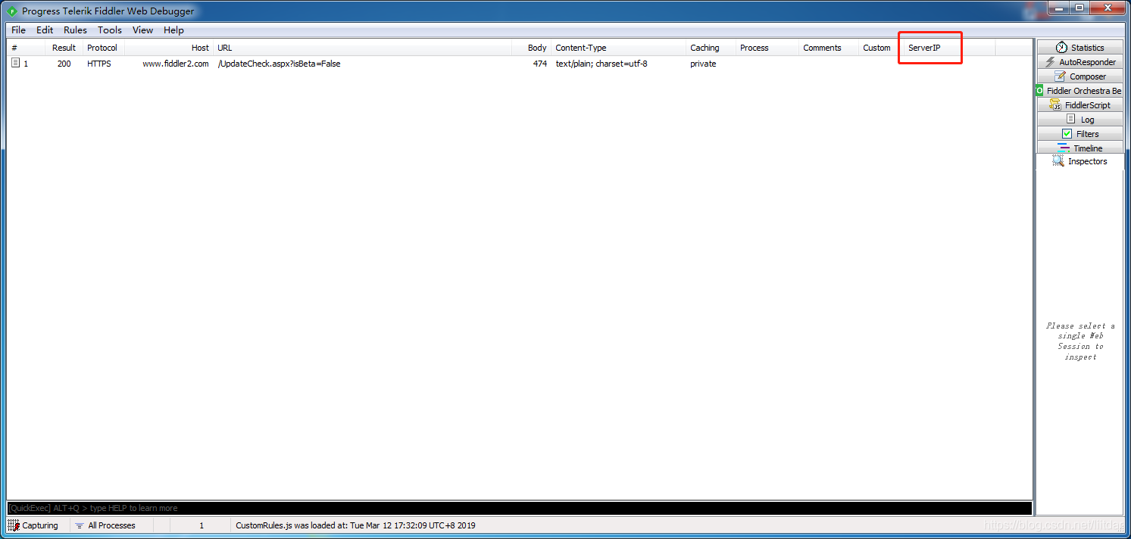This screenshot has height=539, width=1131.
Task: Toggle Capturing in the status bar
Action: pos(33,525)
